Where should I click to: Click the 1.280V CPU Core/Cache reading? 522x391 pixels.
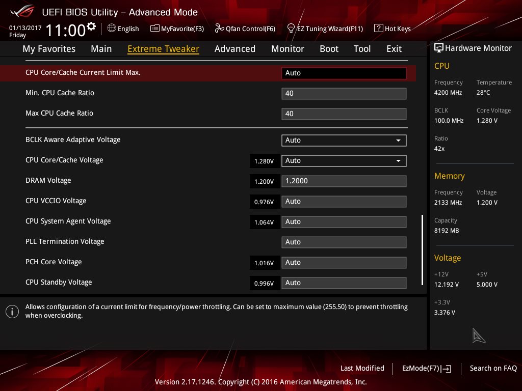click(265, 161)
